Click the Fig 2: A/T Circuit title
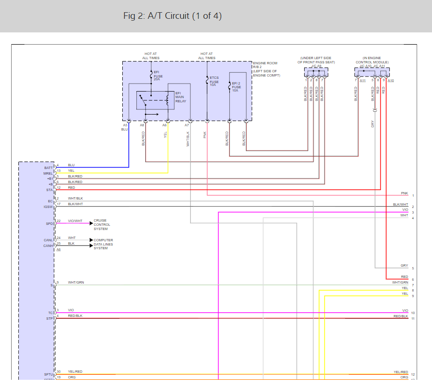 (172, 16)
